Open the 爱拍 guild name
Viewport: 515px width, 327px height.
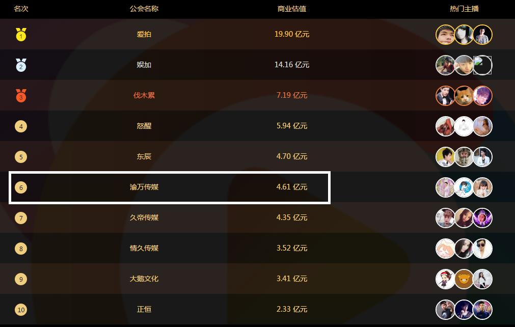144,34
